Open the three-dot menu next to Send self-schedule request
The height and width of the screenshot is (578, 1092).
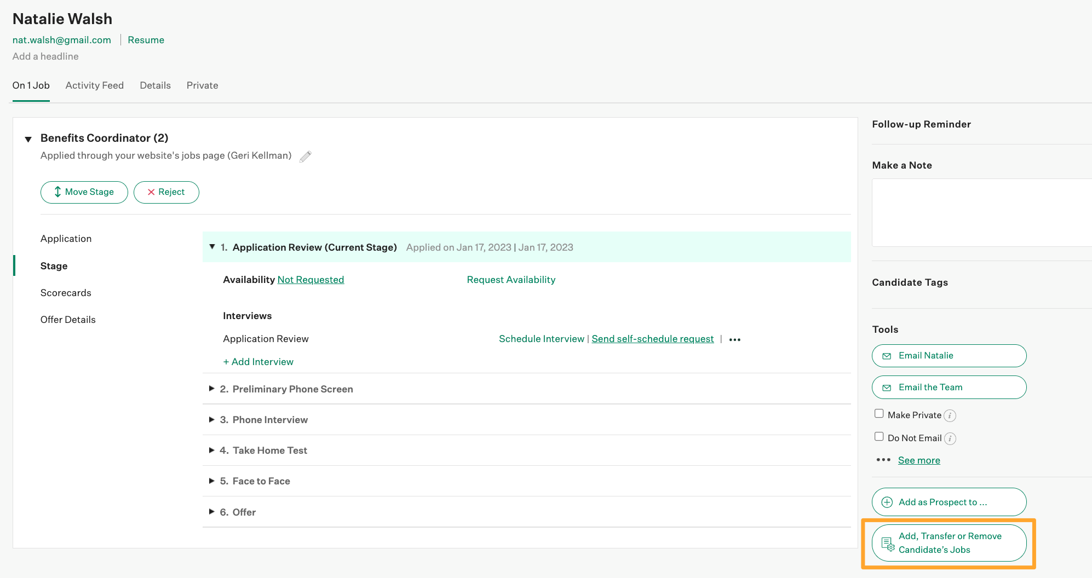pos(735,340)
